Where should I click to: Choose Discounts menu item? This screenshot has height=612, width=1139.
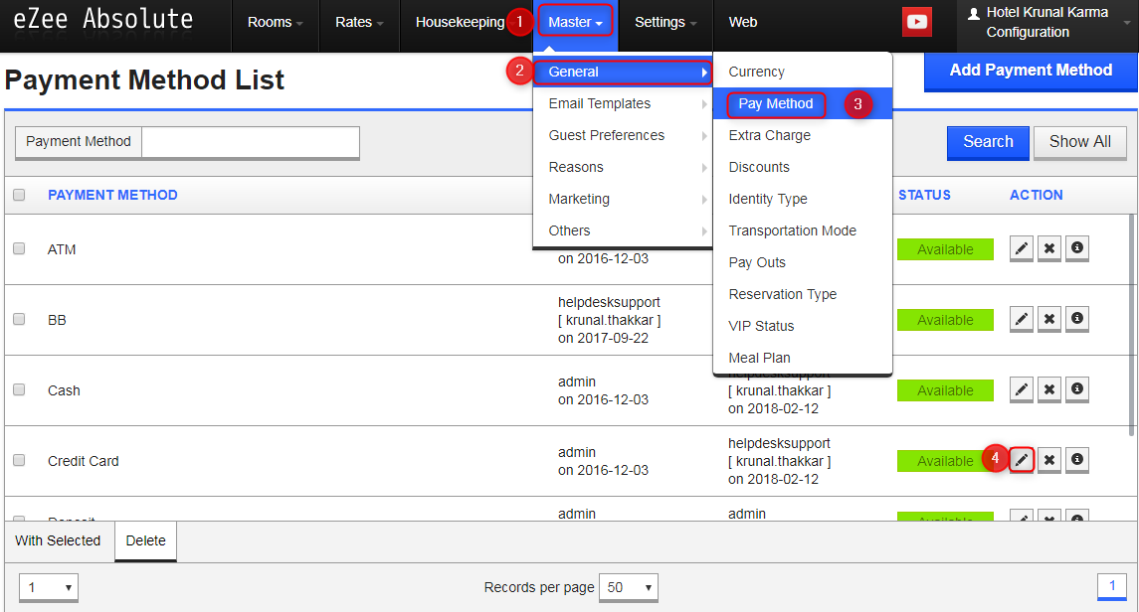pyautogui.click(x=803, y=168)
